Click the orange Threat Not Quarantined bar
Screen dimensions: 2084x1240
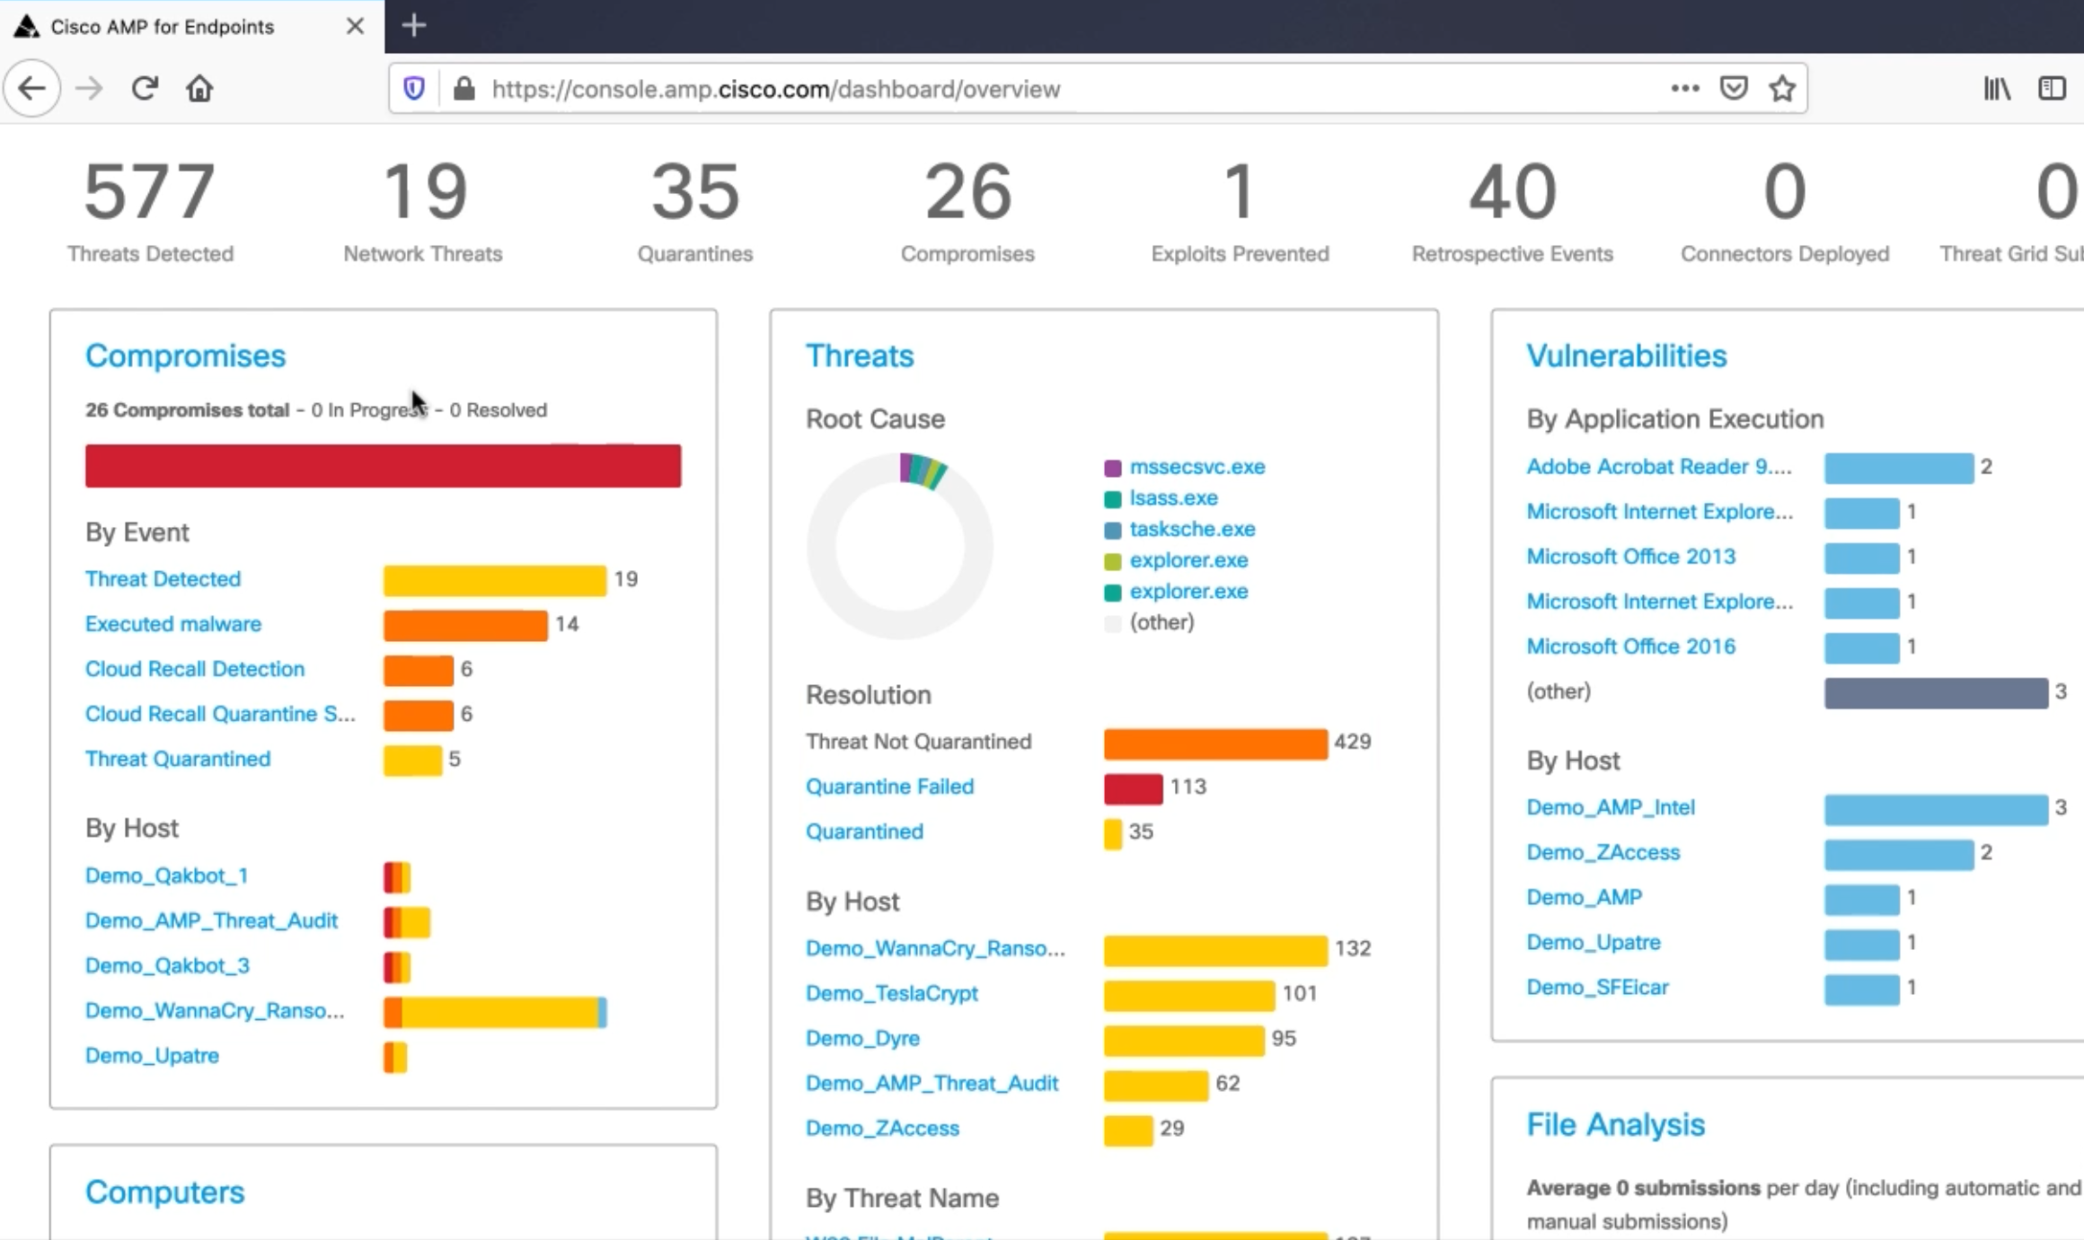coord(1215,743)
